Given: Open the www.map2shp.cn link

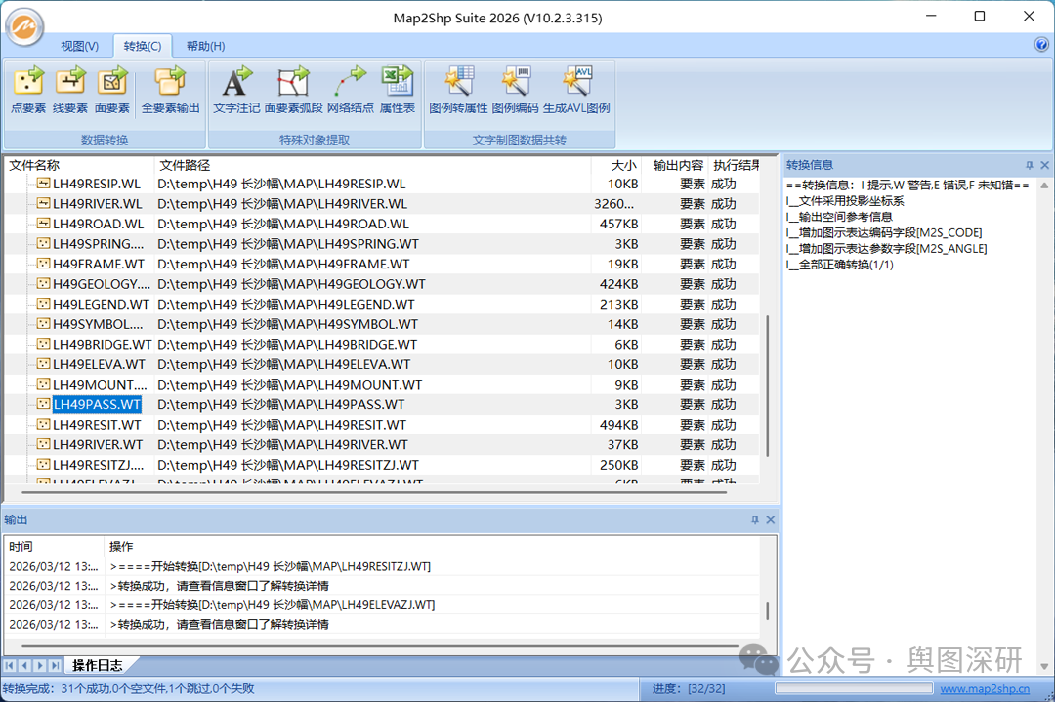Looking at the screenshot, I should 984,689.
